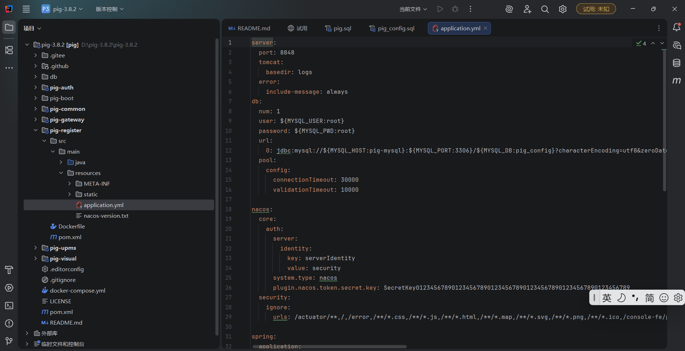Close the application.yml tab
685x351 pixels.
pos(485,28)
